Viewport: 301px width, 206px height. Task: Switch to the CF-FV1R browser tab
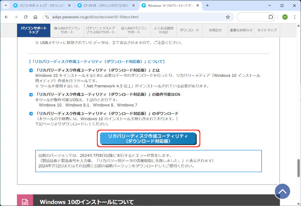click(x=106, y=6)
